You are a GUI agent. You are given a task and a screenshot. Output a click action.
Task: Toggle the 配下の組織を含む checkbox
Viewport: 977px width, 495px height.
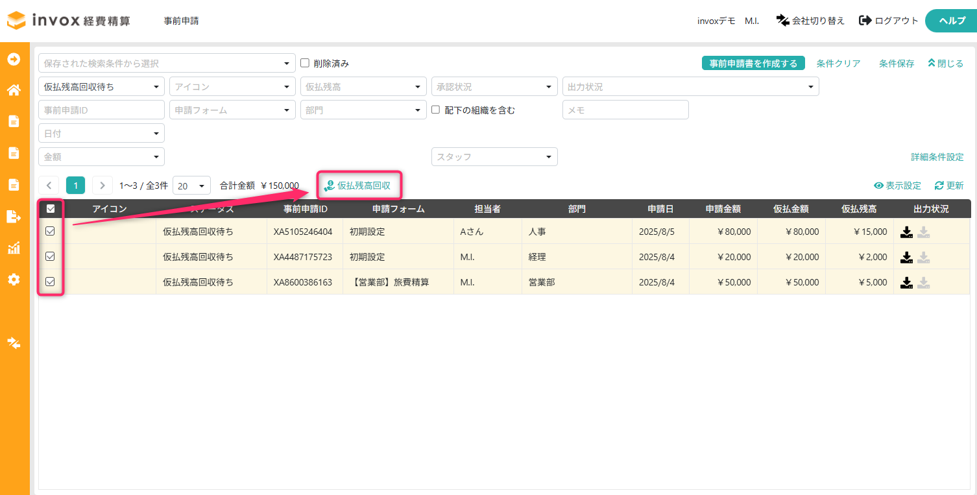click(436, 110)
